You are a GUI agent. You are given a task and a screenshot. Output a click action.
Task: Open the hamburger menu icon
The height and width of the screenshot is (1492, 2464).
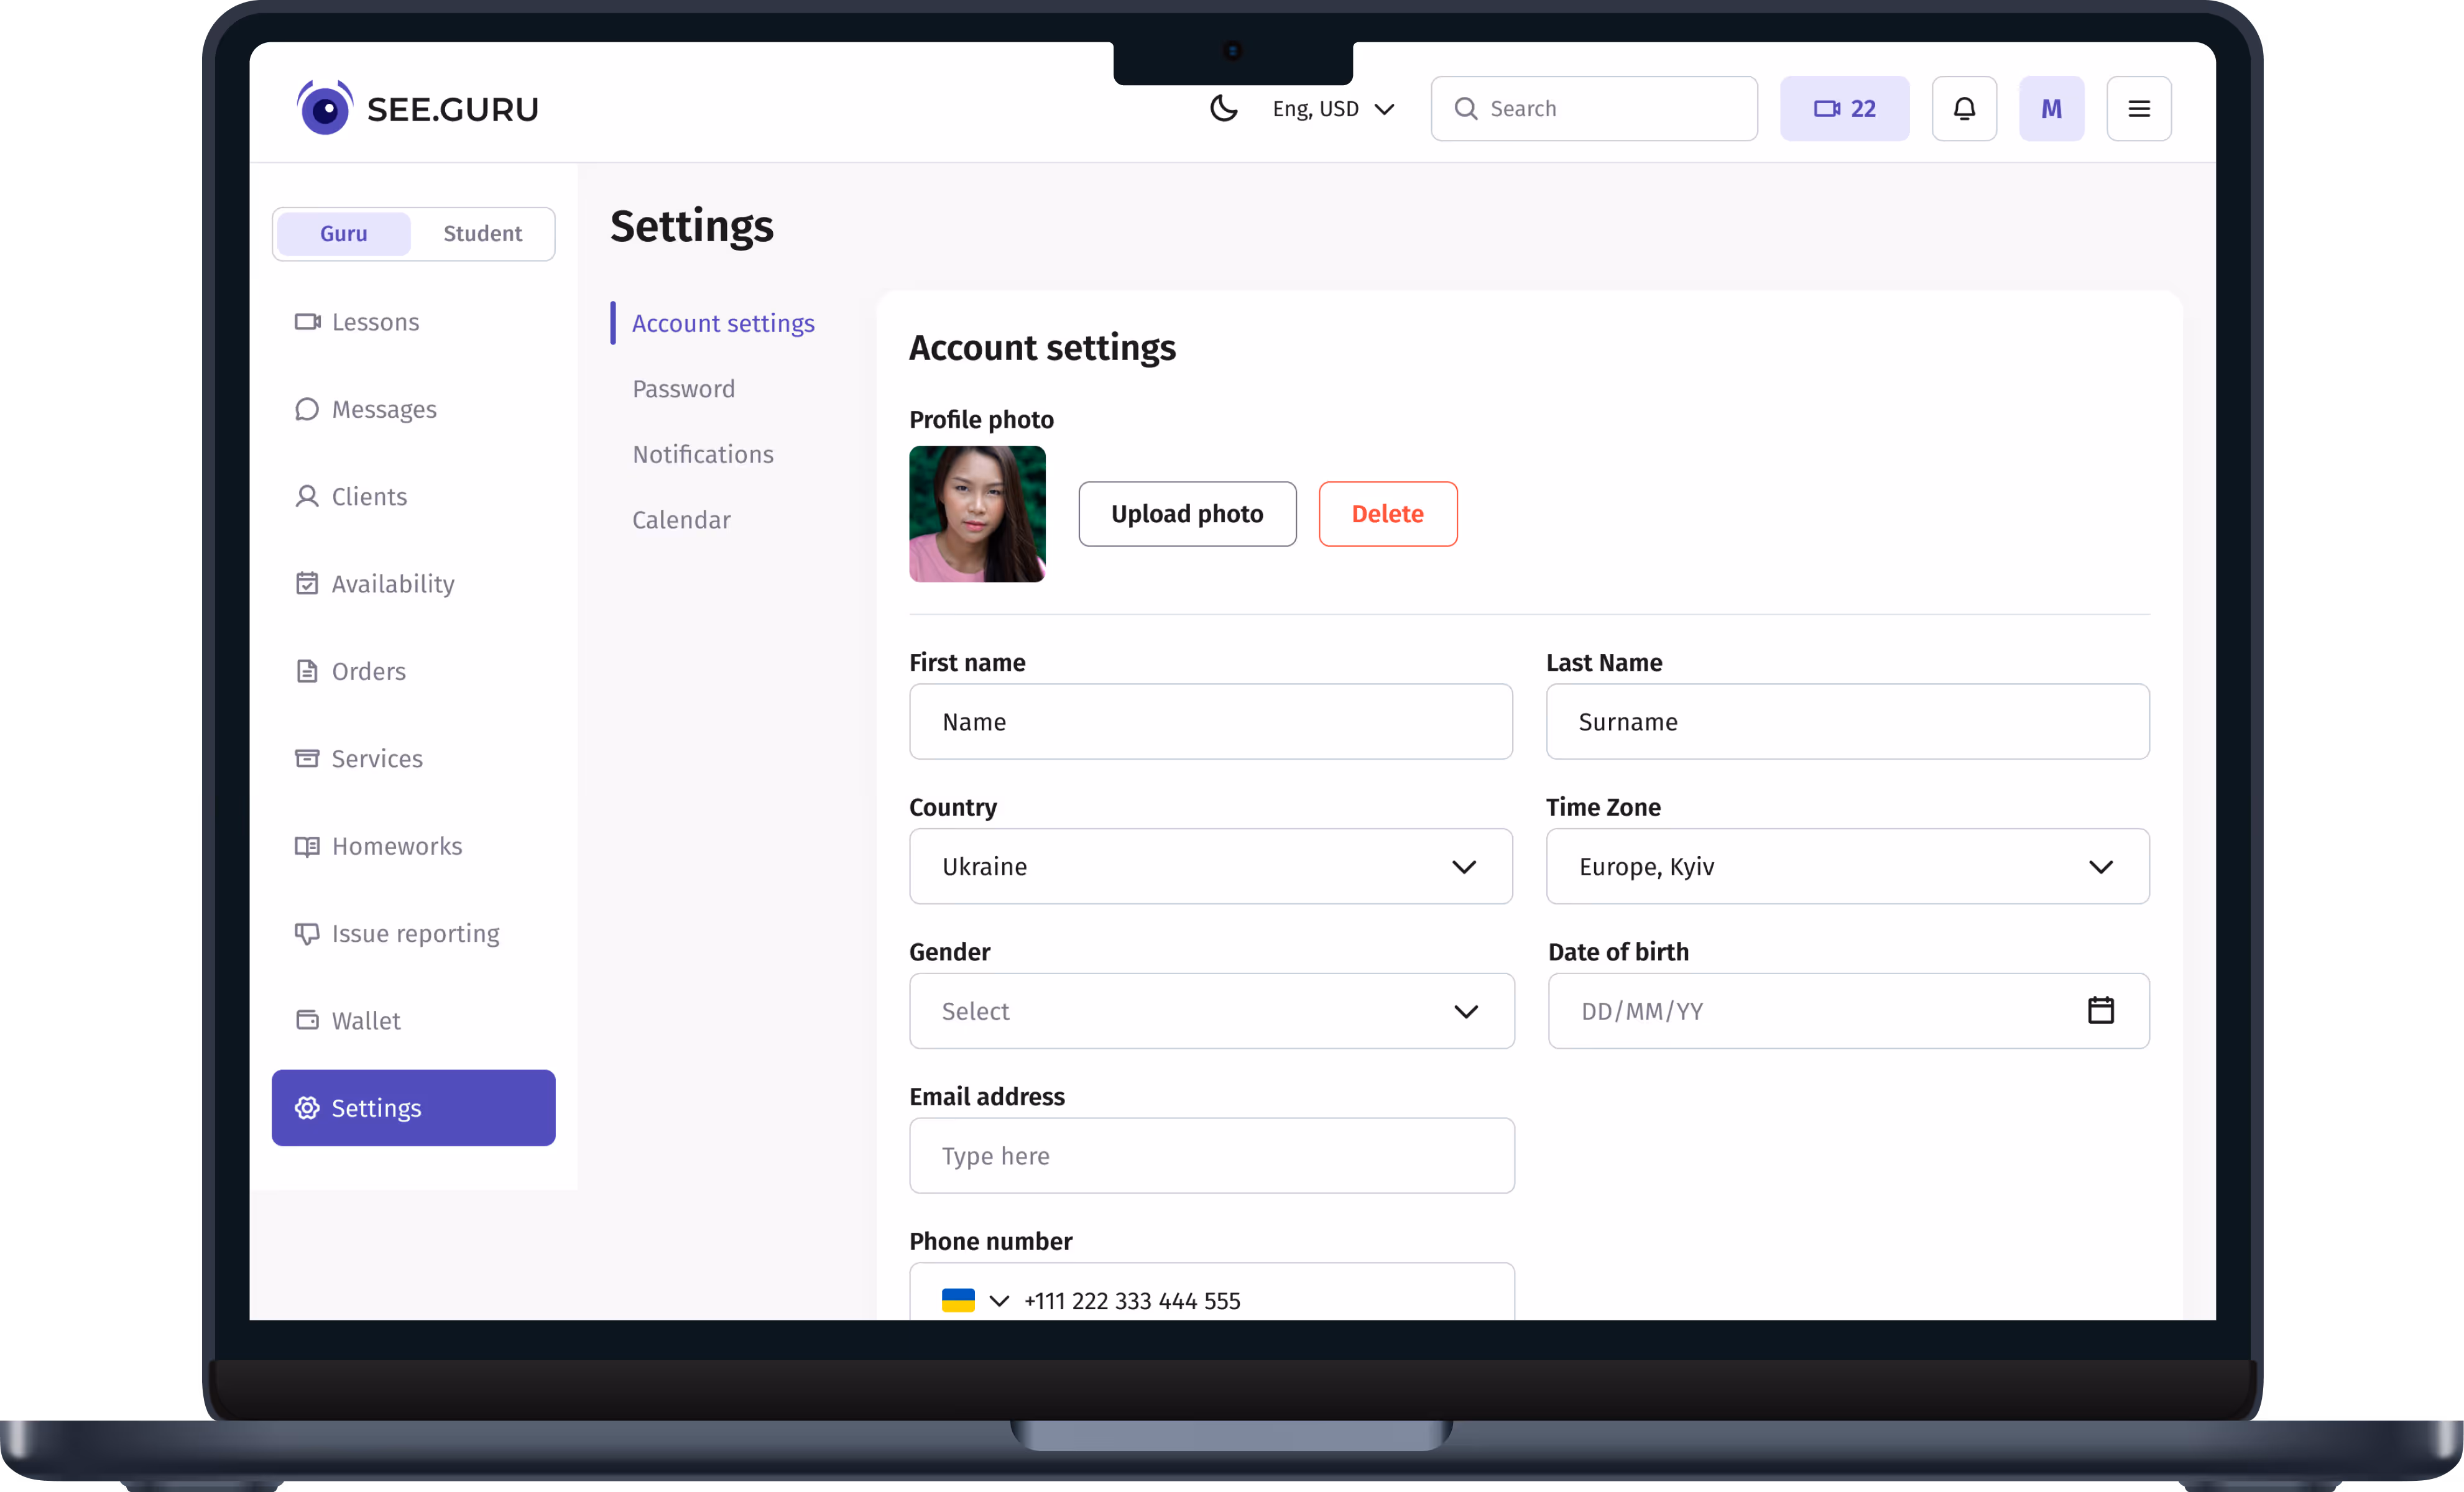2138,108
